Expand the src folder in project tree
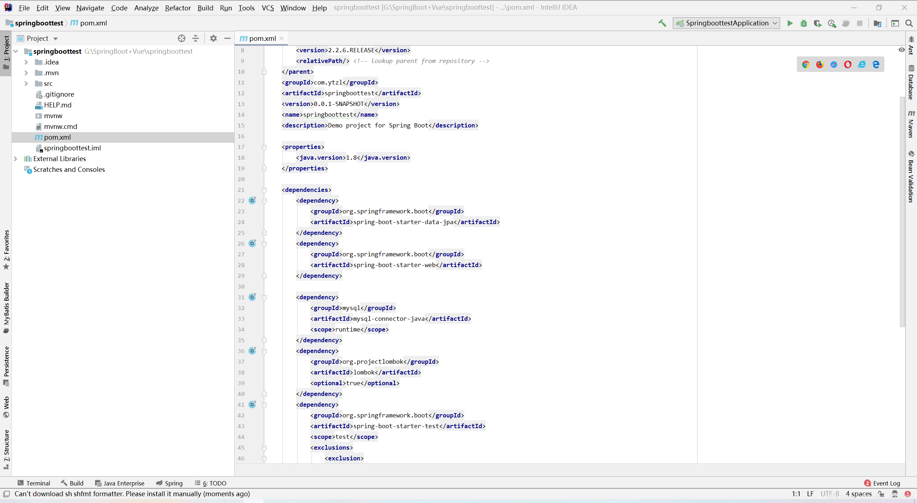This screenshot has height=503, width=917. [x=25, y=83]
